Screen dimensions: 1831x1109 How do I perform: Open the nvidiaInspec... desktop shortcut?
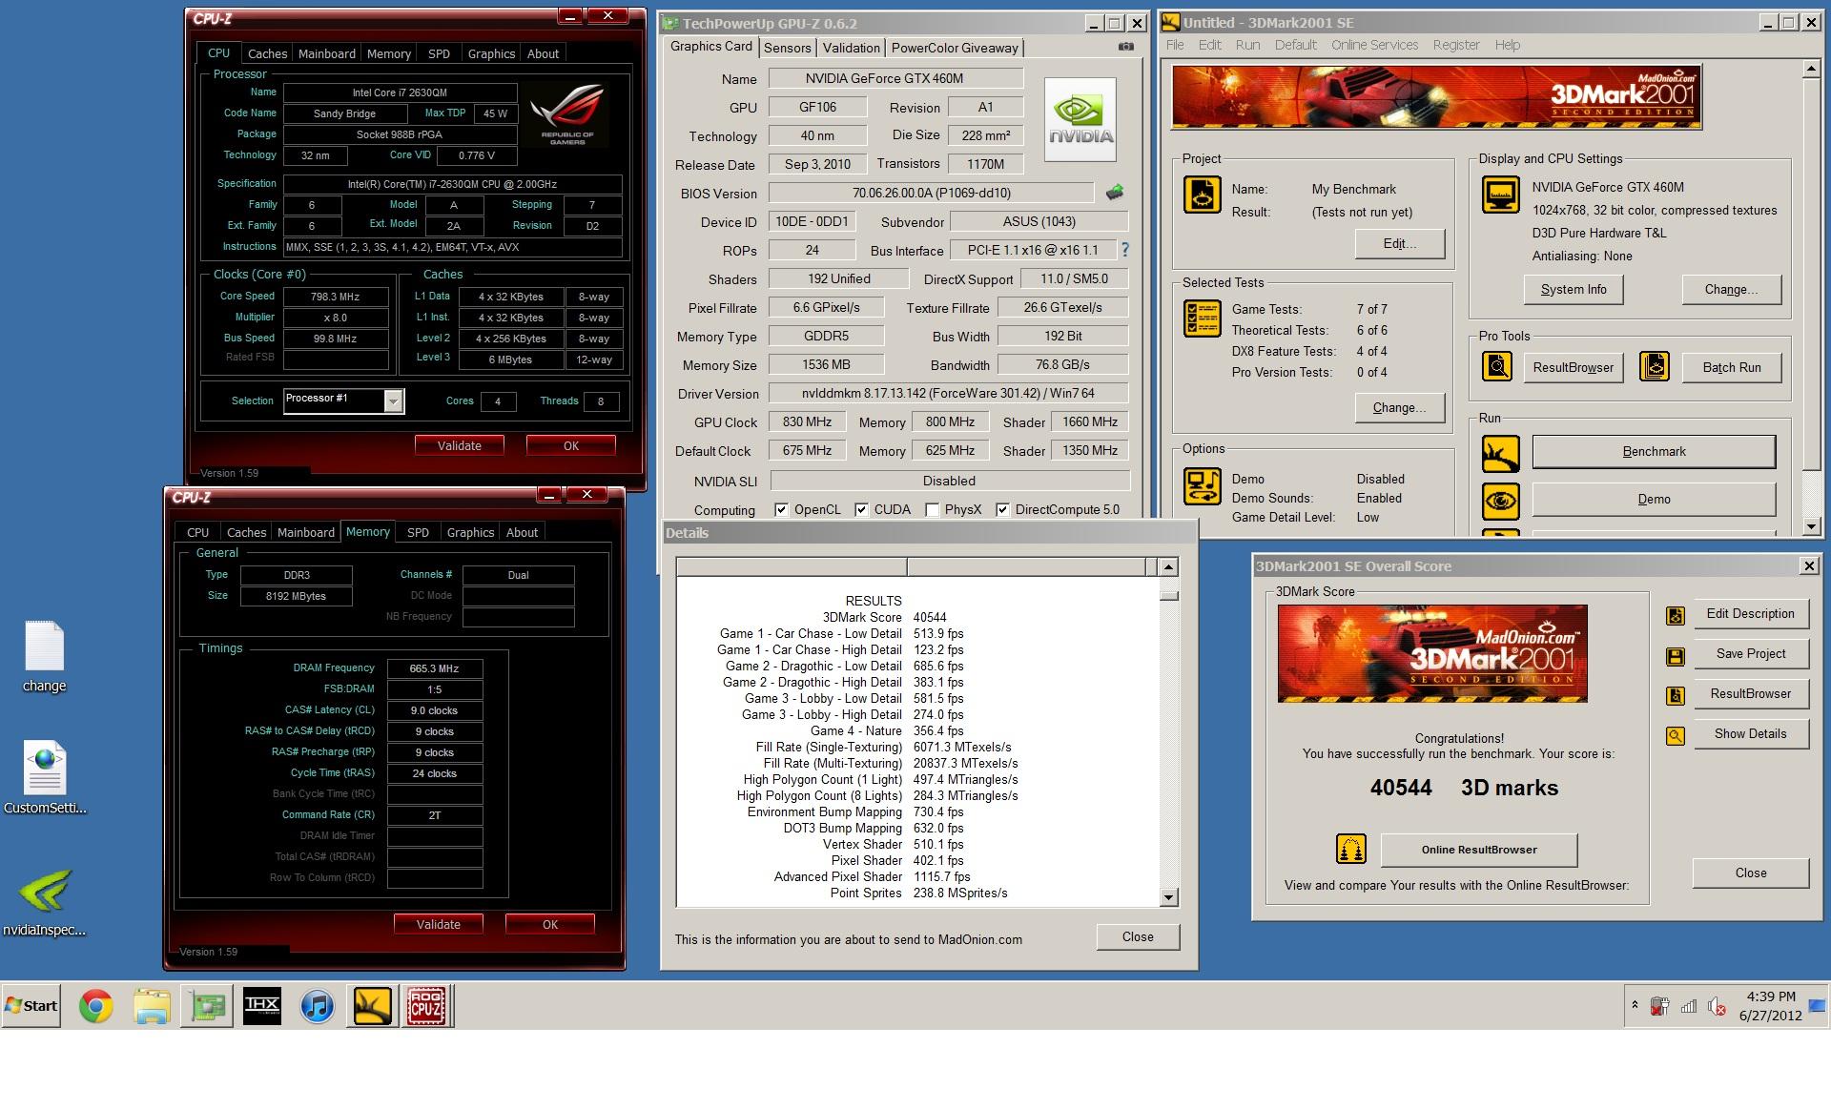tap(45, 902)
